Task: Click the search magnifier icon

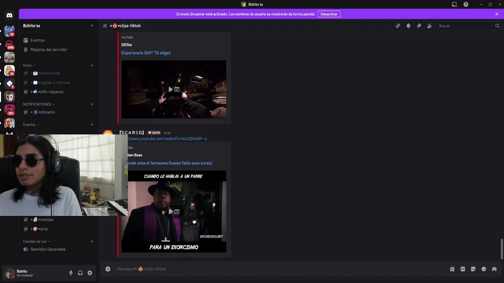Action: [497, 26]
